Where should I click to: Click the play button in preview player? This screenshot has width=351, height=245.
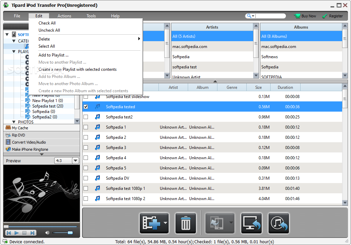17,233
